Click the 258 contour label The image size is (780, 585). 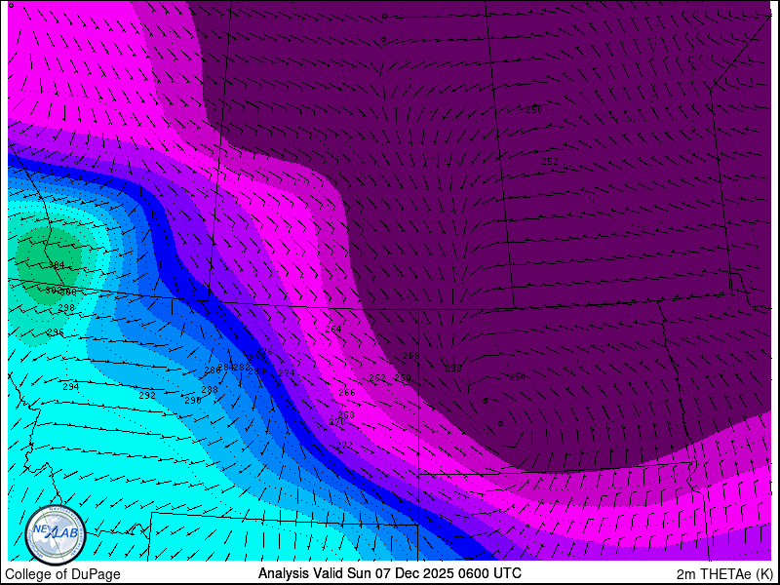(410, 356)
